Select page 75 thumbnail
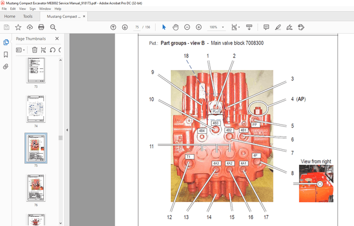The image size is (354, 226). pyautogui.click(x=36, y=148)
